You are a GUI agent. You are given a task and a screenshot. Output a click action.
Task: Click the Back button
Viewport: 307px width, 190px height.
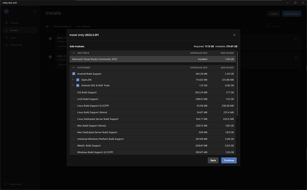point(213,160)
